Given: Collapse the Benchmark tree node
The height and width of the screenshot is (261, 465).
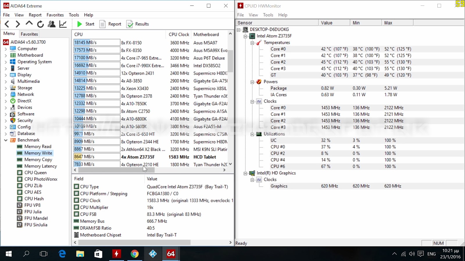Looking at the screenshot, I should click(x=6, y=140).
